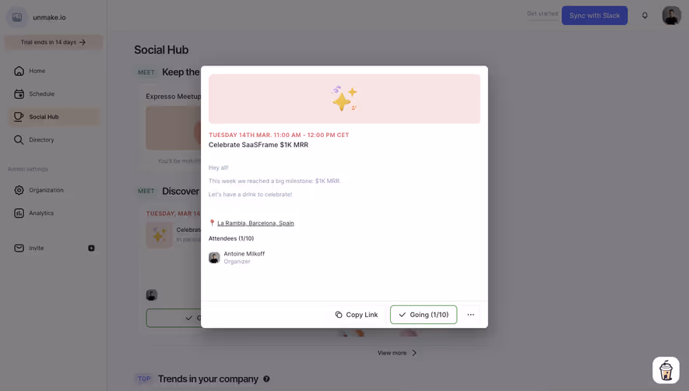Viewport: 689px width, 391px height.
Task: Open user profile avatar menu
Action: (671, 16)
